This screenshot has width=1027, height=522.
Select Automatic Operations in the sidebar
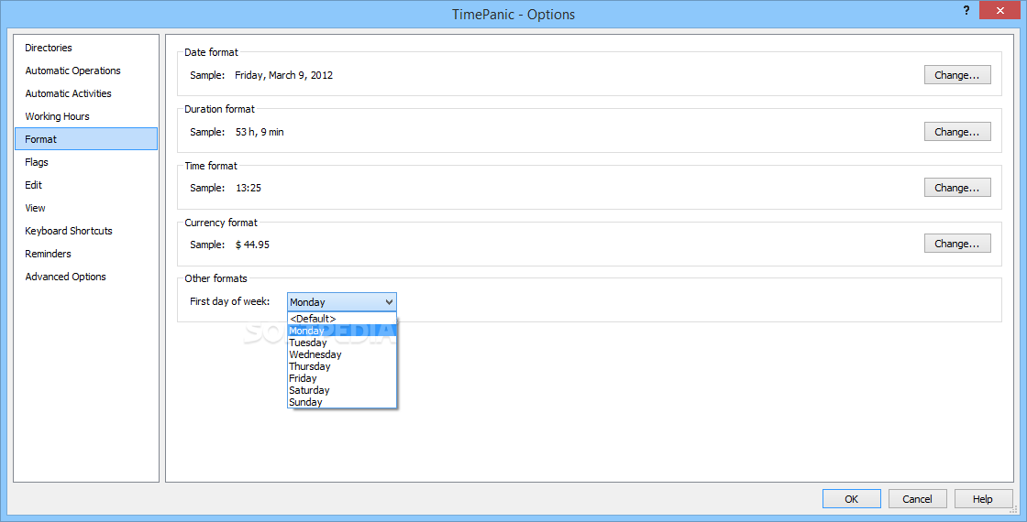point(86,71)
